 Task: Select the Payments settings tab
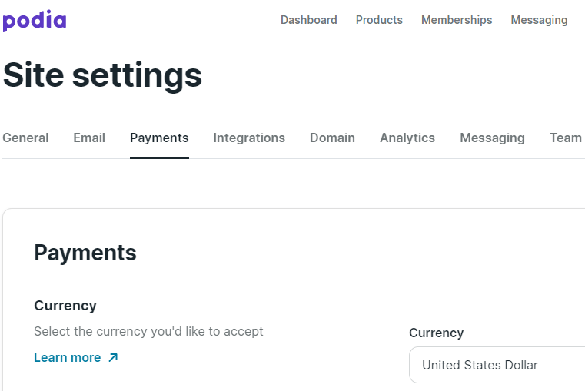pyautogui.click(x=159, y=138)
